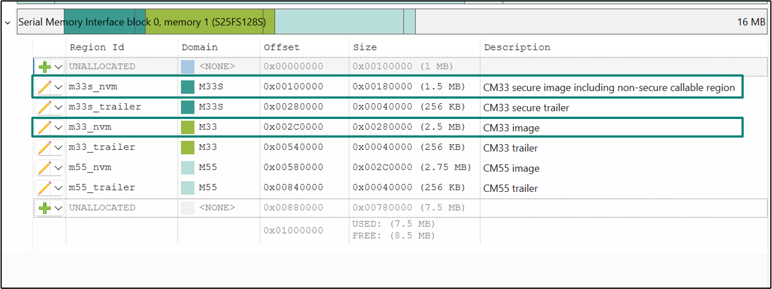Expand dropdown arrow beside m33_trailer pencil

pos(58,148)
